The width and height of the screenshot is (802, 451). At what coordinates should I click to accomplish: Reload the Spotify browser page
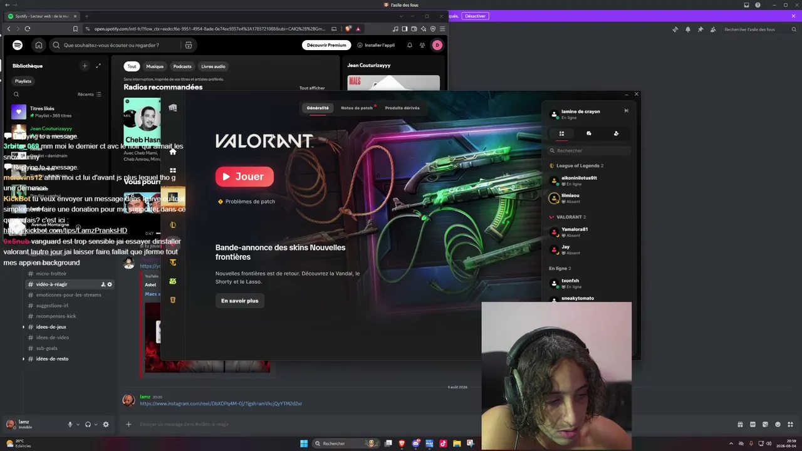(x=28, y=29)
